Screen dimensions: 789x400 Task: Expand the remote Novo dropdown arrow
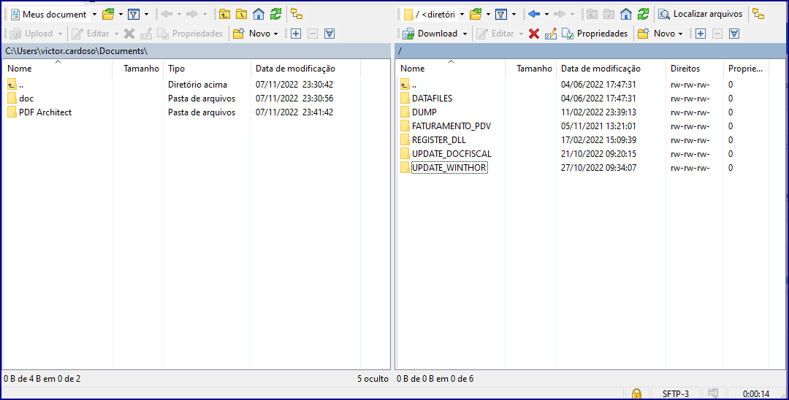coord(680,34)
